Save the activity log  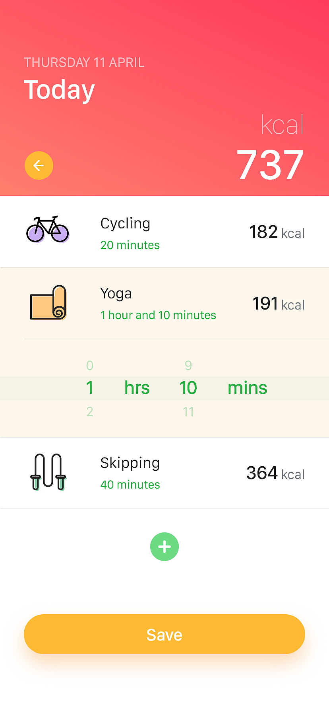coord(164,634)
